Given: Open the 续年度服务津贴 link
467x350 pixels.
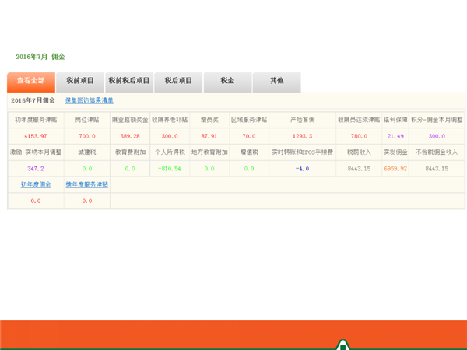Looking at the screenshot, I should (86, 184).
